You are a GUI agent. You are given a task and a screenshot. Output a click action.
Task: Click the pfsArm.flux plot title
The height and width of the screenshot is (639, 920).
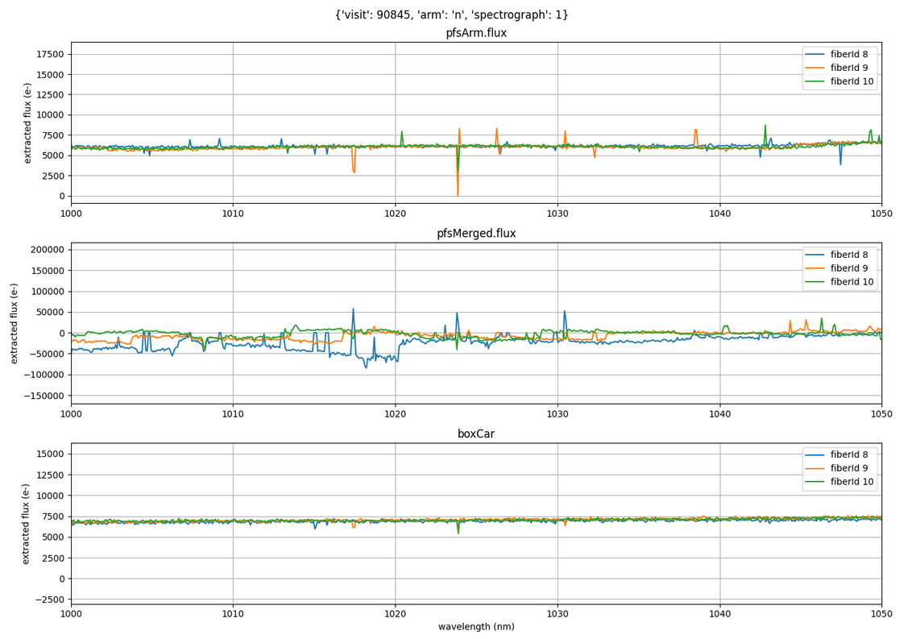tap(476, 33)
